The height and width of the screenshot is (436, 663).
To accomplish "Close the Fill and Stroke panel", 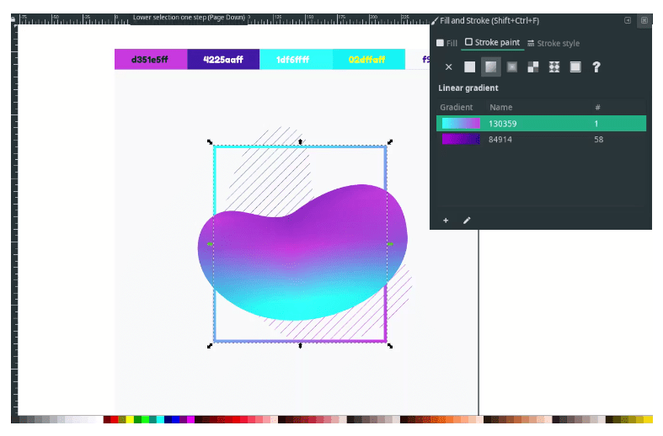I will point(644,20).
